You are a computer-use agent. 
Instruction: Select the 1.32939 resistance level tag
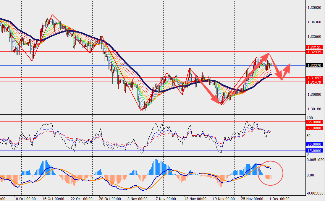[x=314, y=52]
